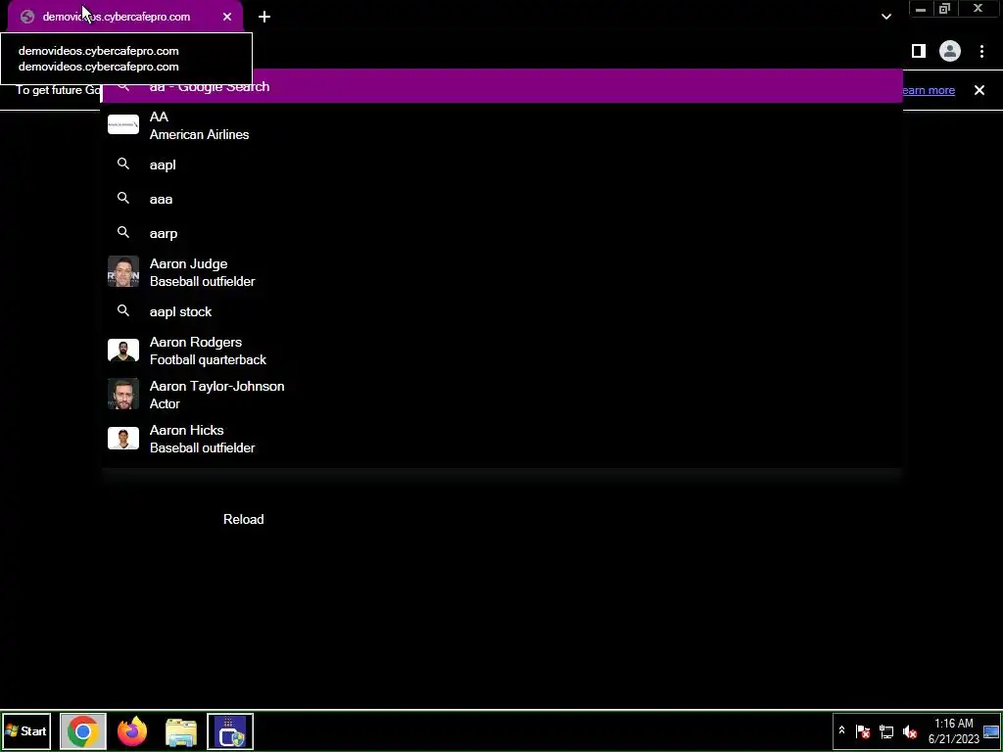Viewport: 1003px width, 752px height.
Task: Pick the 'aapl' search suggestion
Action: point(502,164)
